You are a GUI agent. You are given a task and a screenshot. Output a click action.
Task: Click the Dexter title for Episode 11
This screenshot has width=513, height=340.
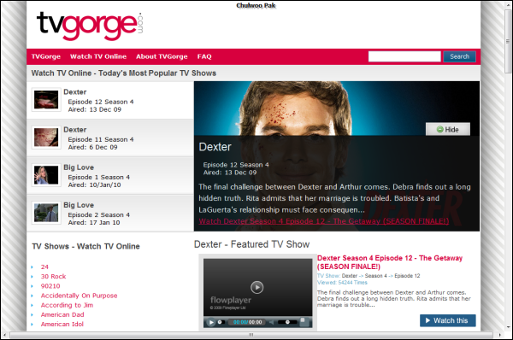(75, 130)
